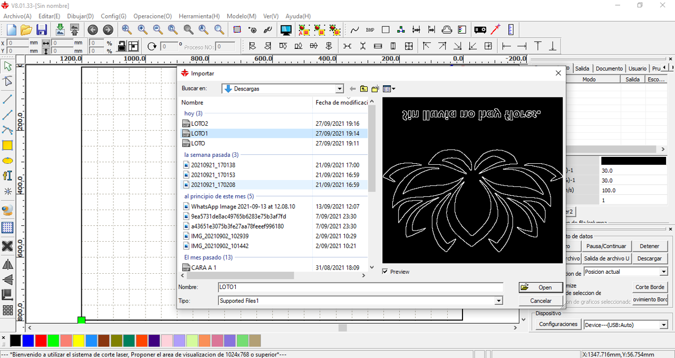Pick the black color swatch
675x358 pixels.
pyautogui.click(x=16, y=341)
